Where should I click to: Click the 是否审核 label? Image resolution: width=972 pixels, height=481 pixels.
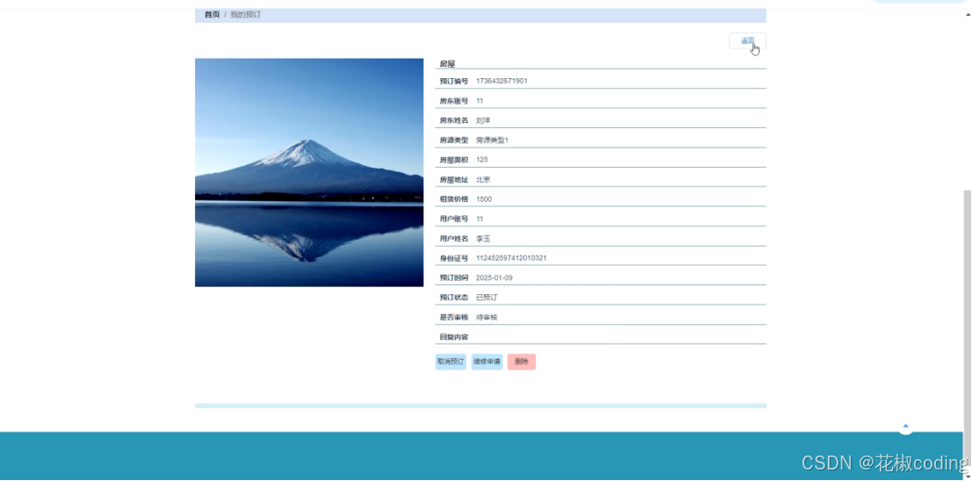click(454, 318)
